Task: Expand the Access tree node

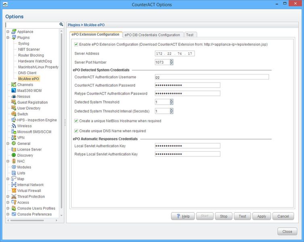Action: coord(8,202)
